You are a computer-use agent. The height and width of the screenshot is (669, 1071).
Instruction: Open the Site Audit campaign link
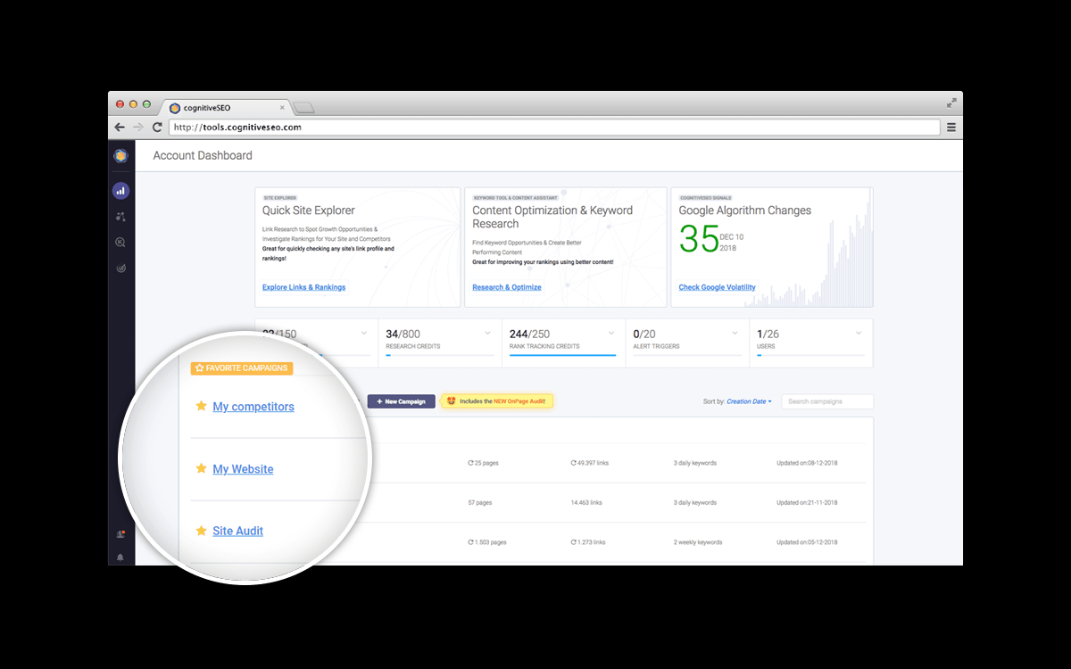pyautogui.click(x=237, y=531)
